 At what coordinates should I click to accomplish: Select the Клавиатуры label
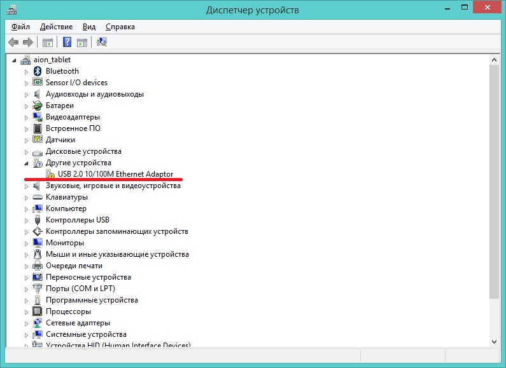pyautogui.click(x=66, y=197)
